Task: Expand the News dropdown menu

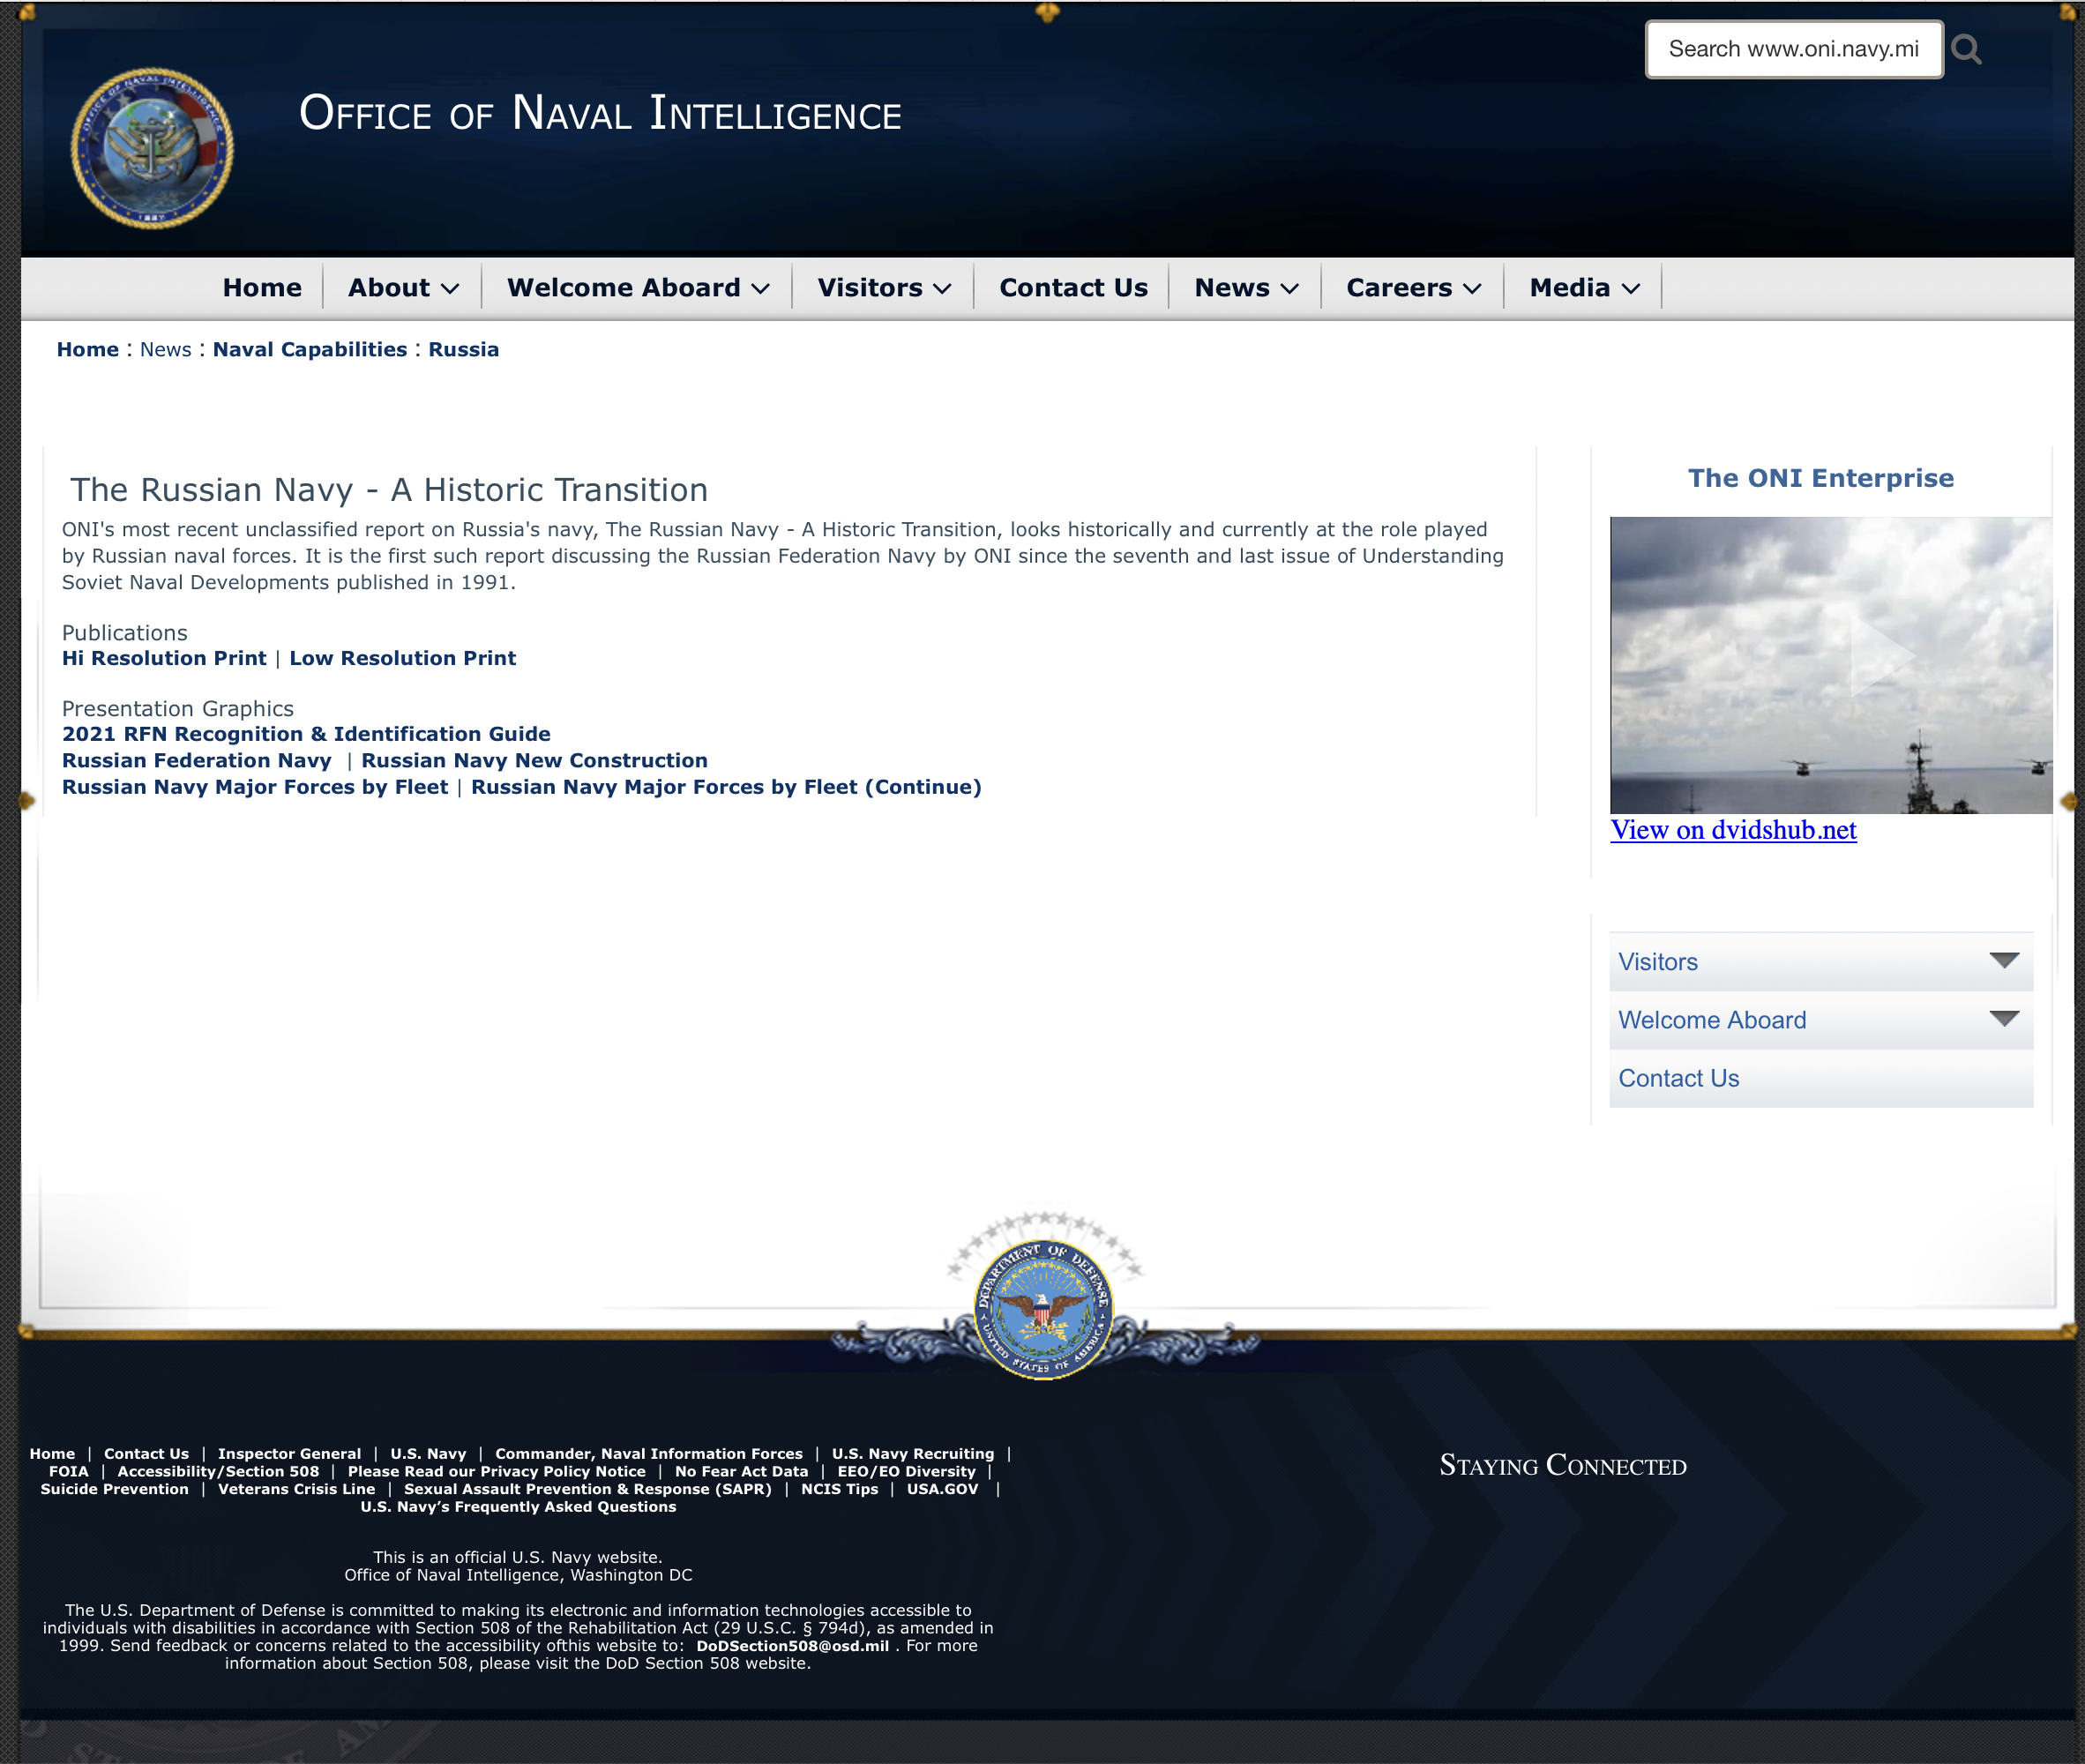Action: (1246, 288)
